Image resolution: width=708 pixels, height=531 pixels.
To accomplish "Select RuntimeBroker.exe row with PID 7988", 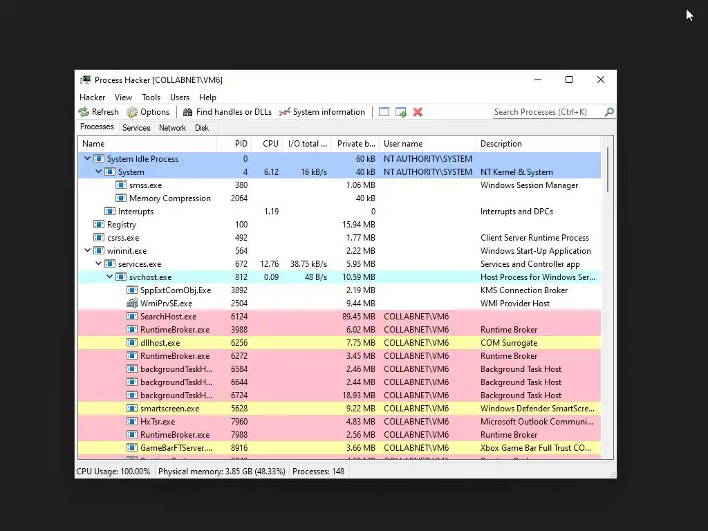I will [339, 435].
